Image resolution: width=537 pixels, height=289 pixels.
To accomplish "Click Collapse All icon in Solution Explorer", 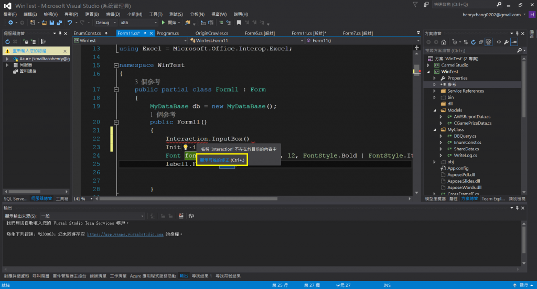I will (481, 42).
